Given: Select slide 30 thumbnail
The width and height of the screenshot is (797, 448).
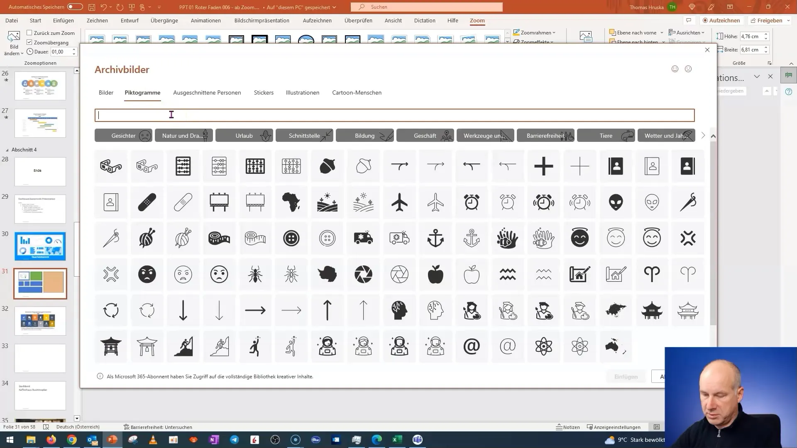Looking at the screenshot, I should click(40, 246).
